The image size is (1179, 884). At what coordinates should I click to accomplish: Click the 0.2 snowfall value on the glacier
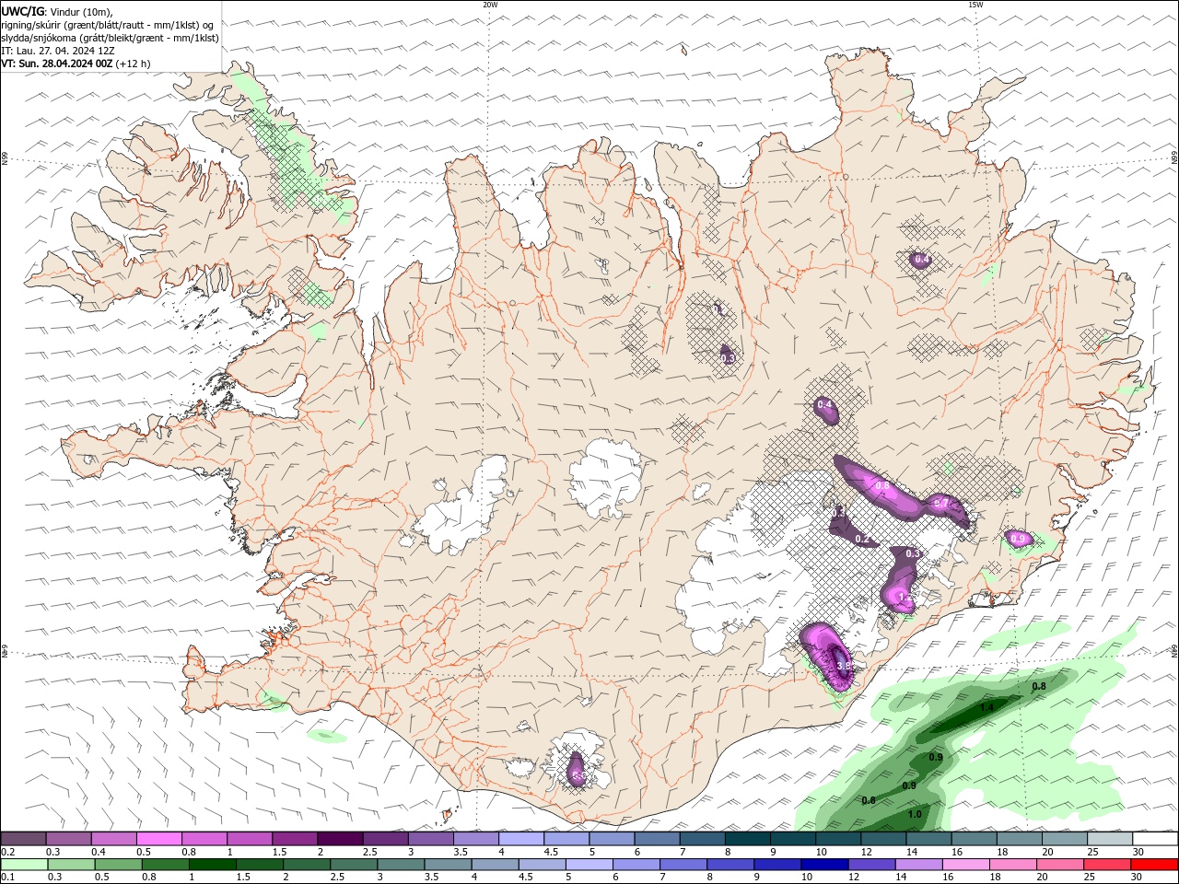[x=862, y=539]
